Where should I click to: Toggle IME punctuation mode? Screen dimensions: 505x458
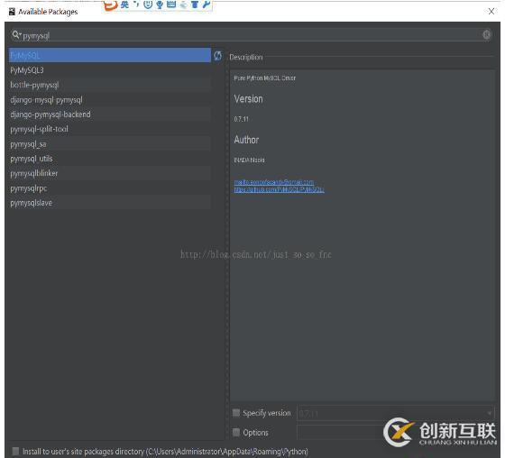point(136,4)
